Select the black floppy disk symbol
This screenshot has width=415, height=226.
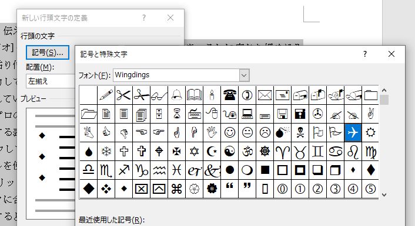point(300,114)
